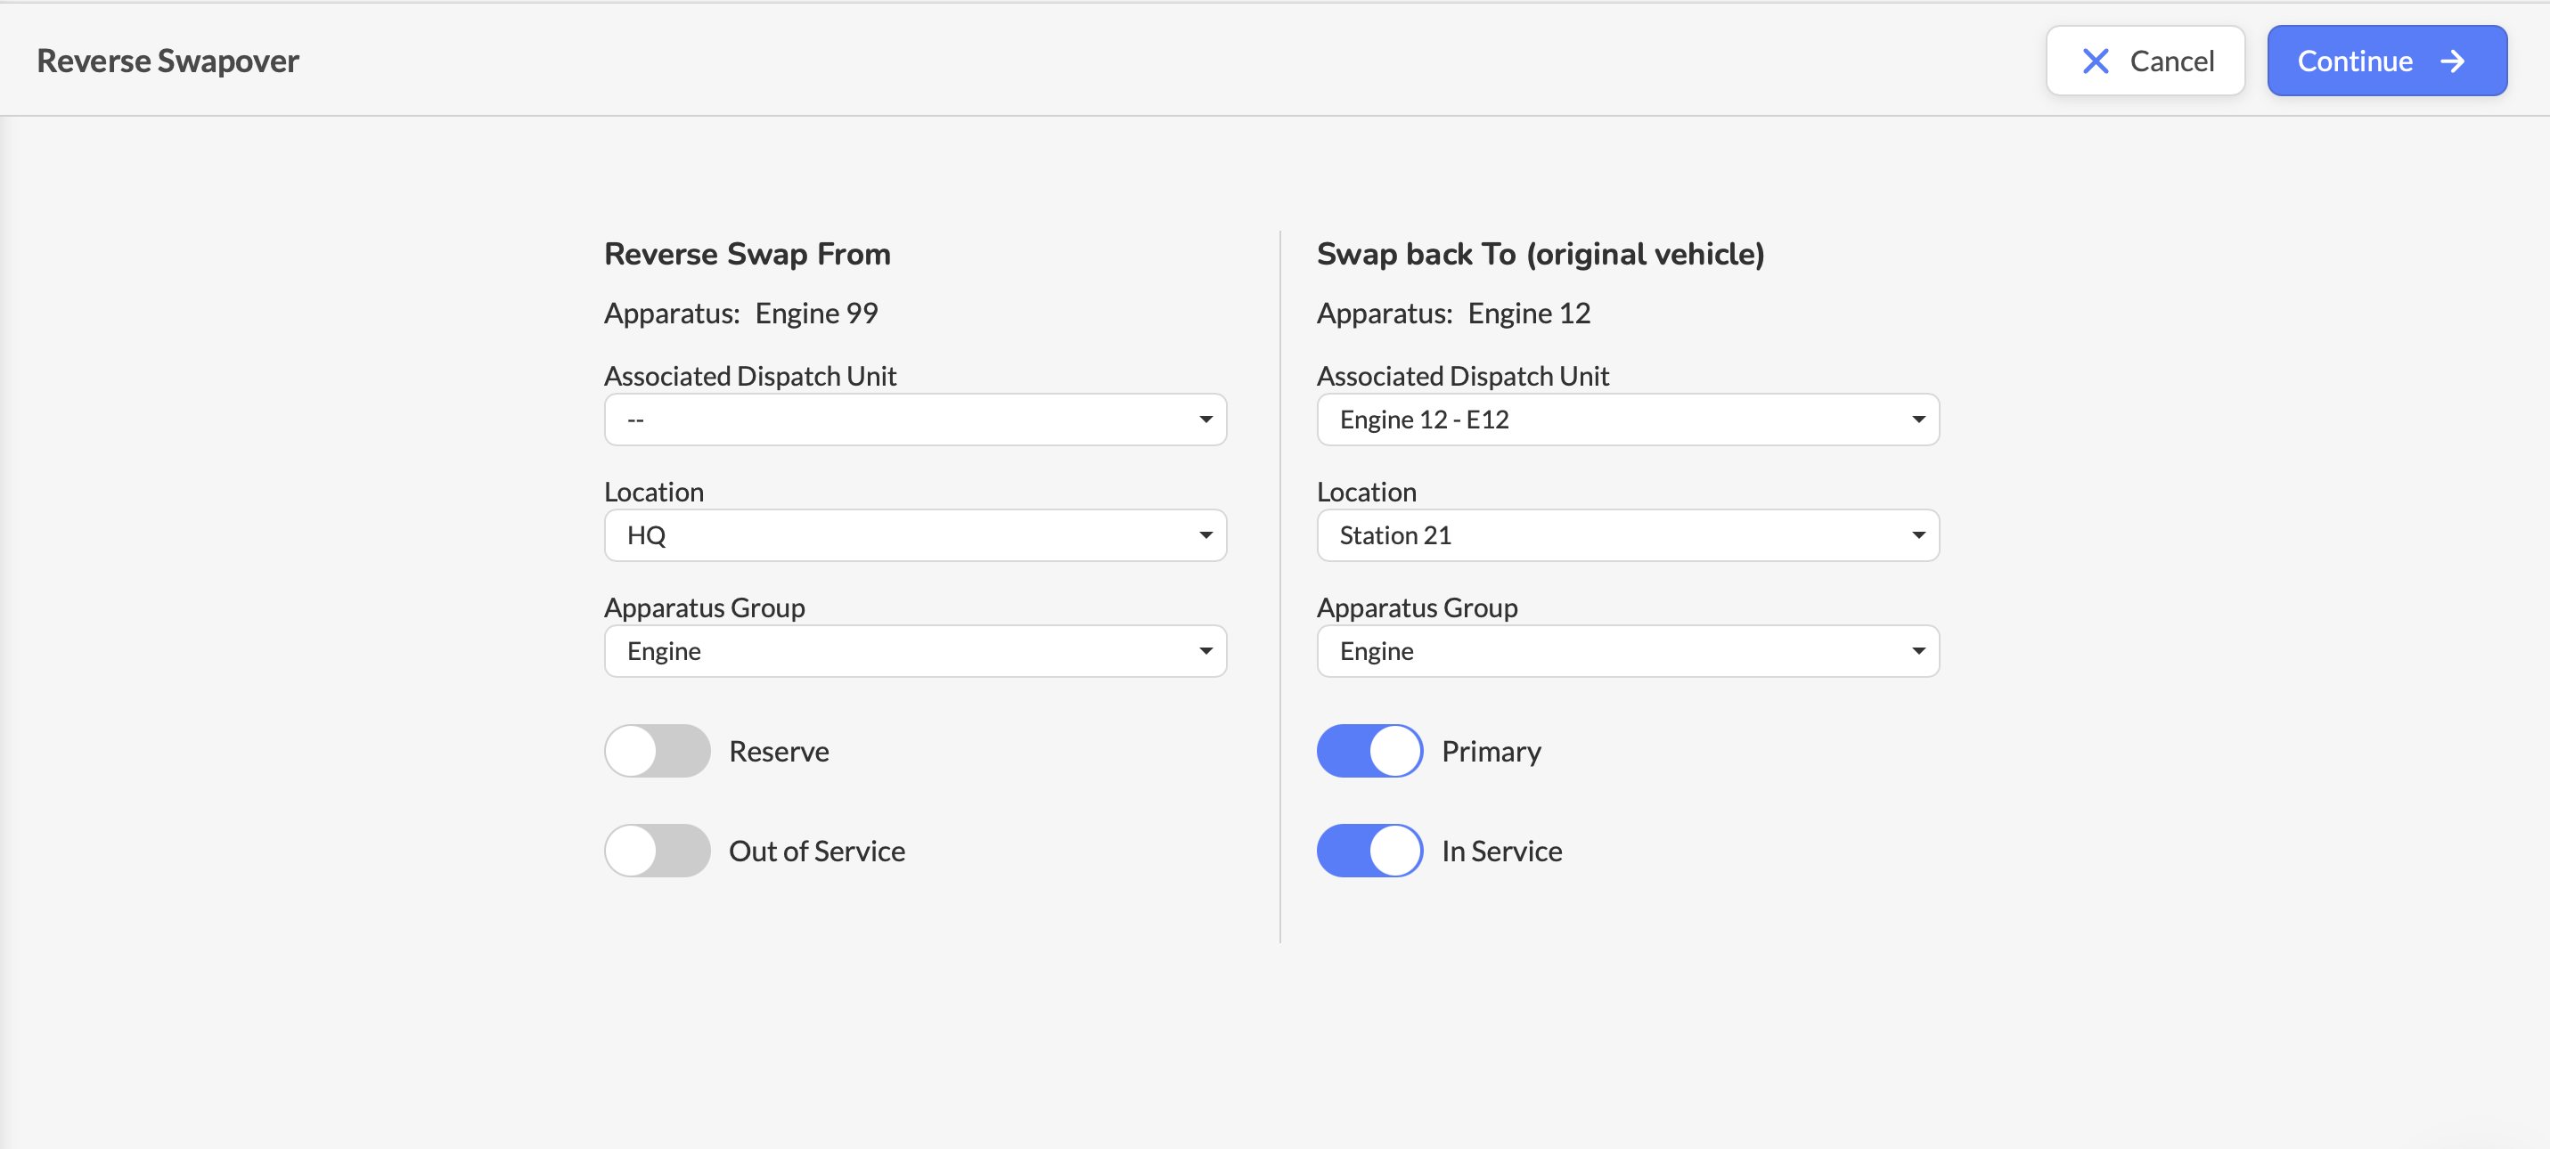Disable the Primary toggle
This screenshot has width=2550, height=1149.
(1369, 751)
